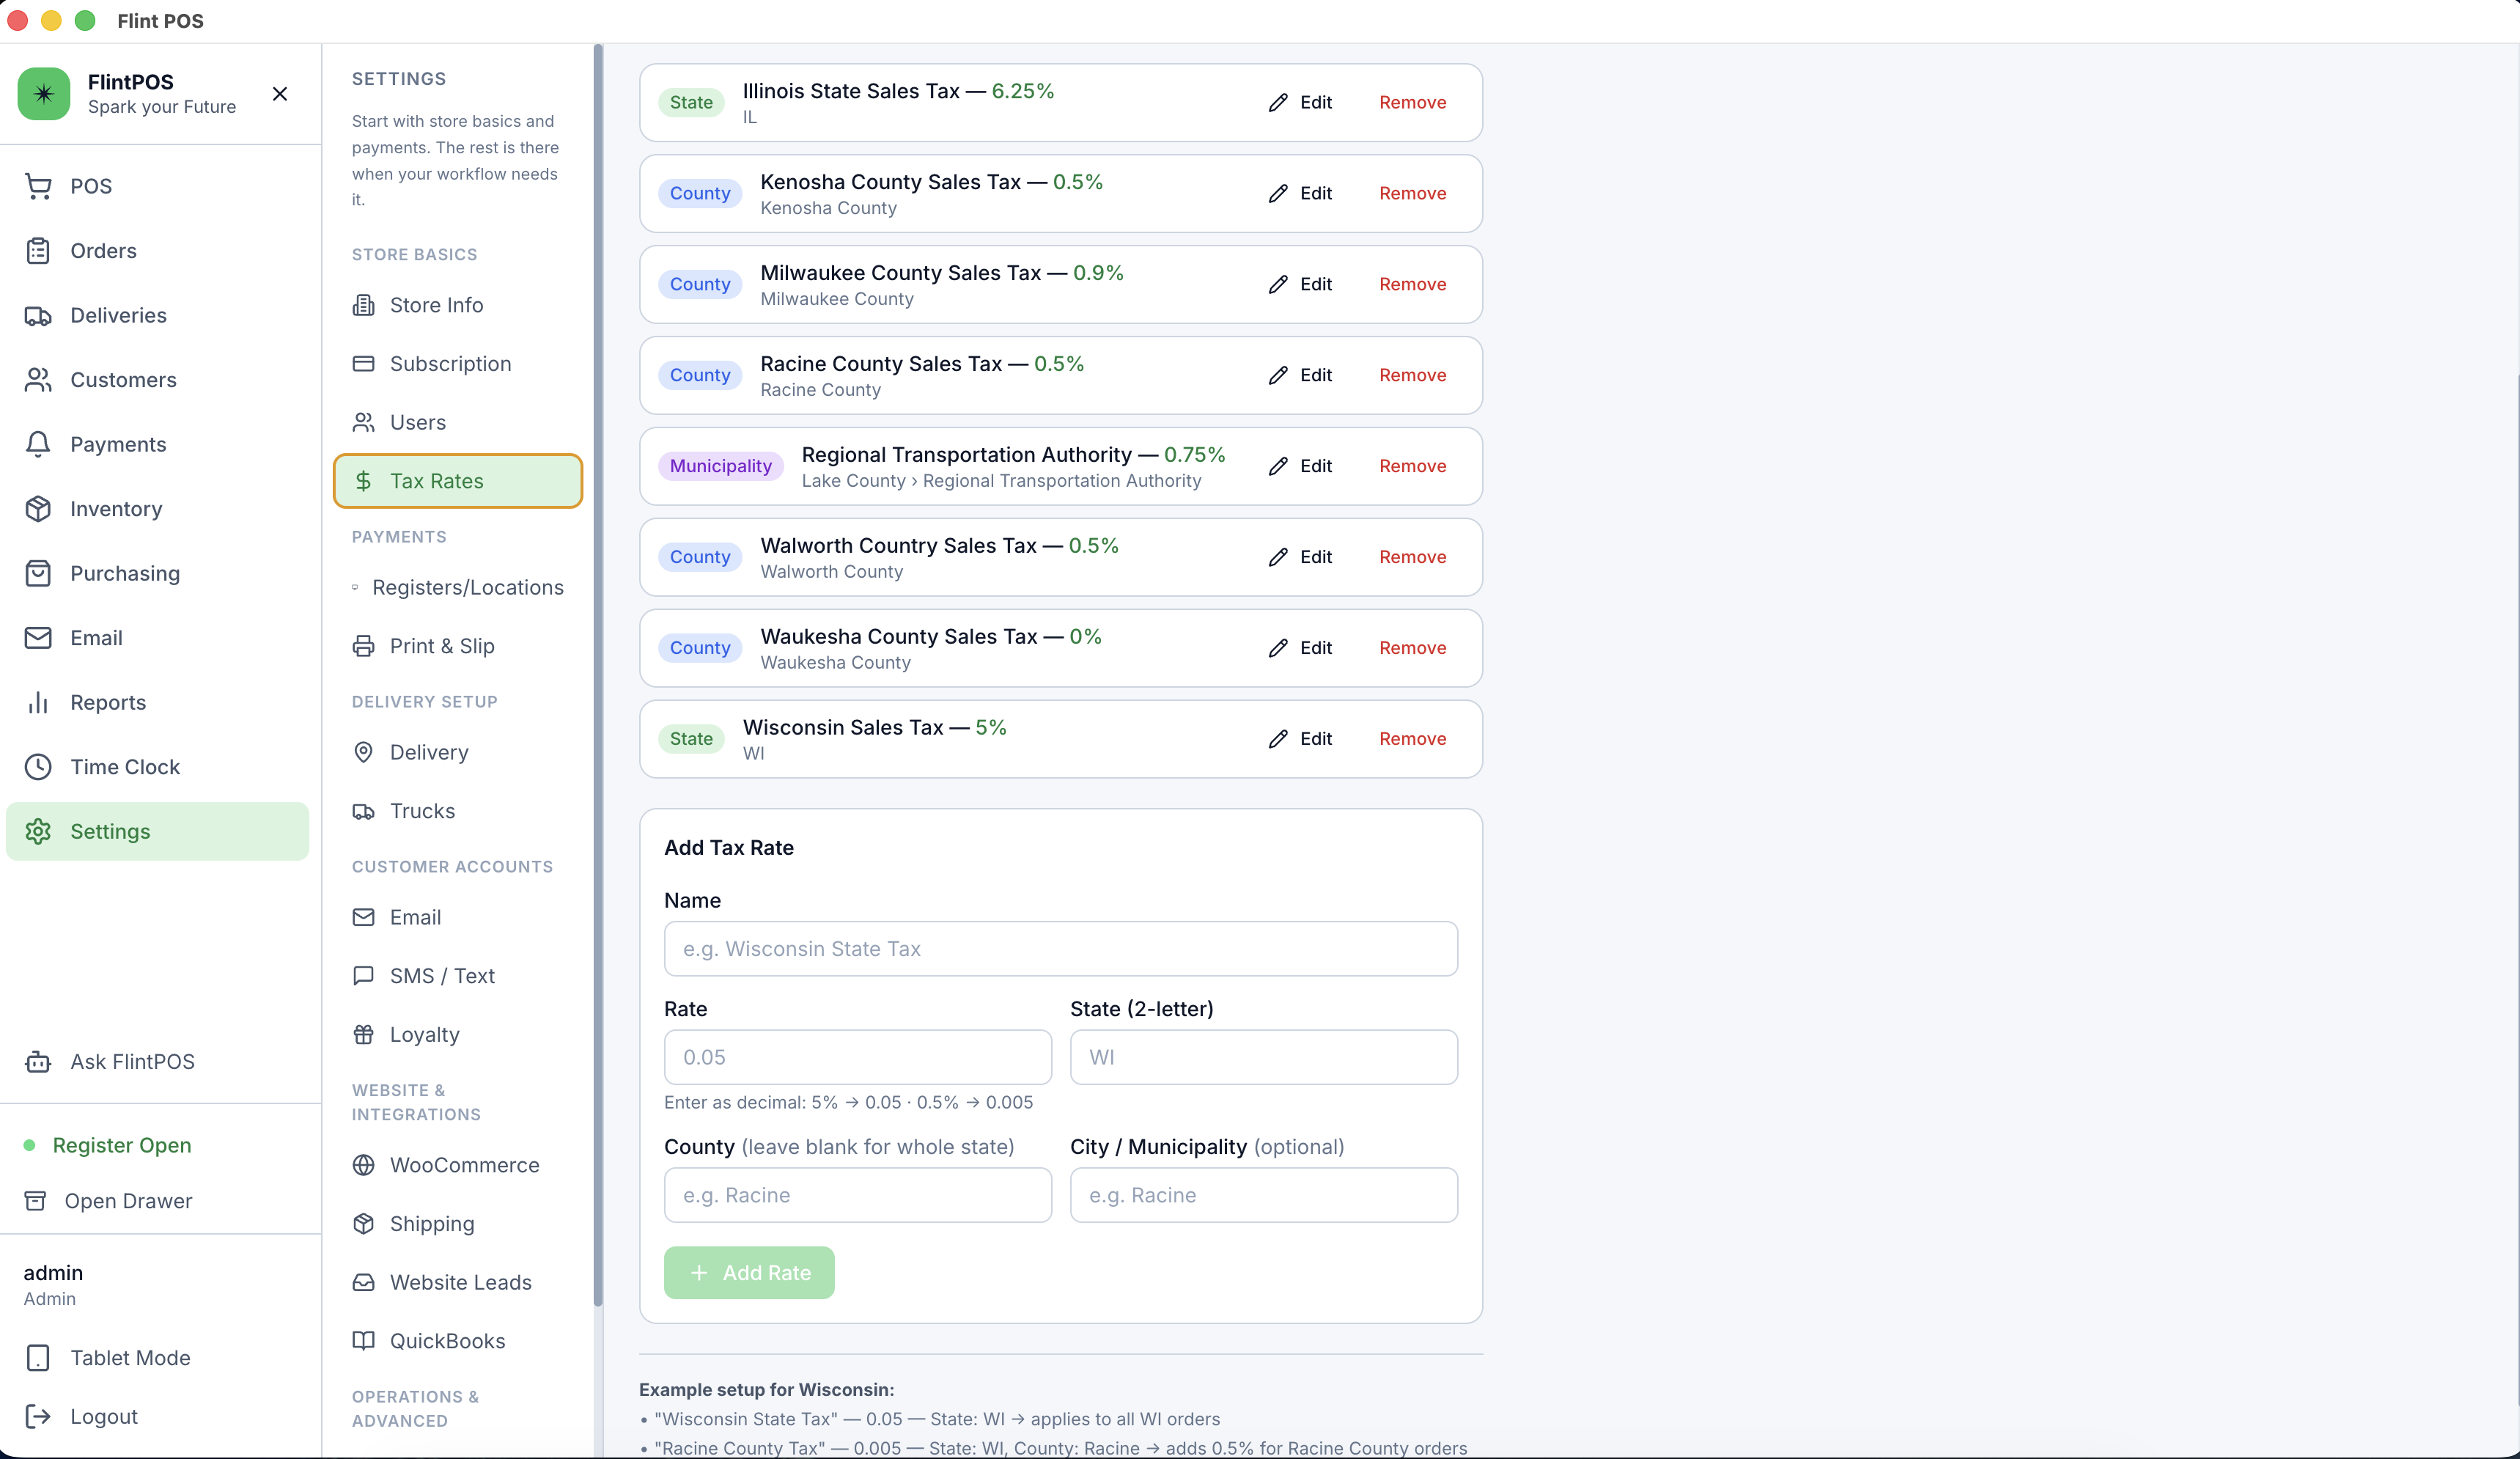Edit Milwaukee County Sales Tax
Screen dimensions: 2520x1459
coord(1300,284)
